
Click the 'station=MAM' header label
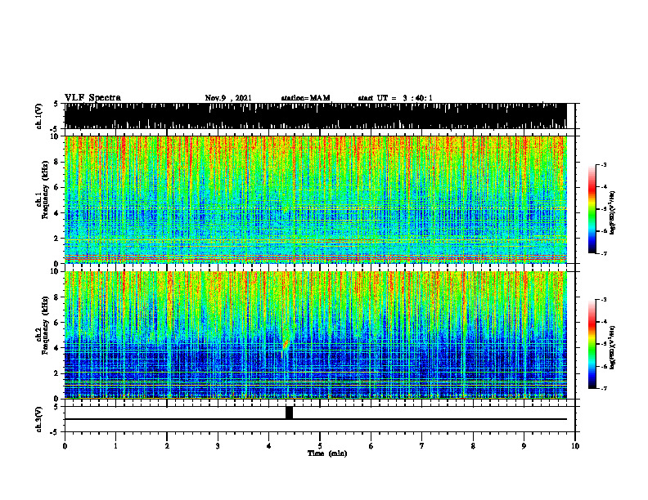coord(305,98)
